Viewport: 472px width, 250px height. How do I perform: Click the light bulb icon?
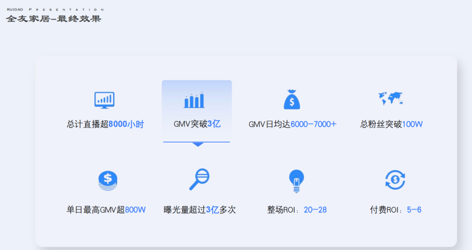pos(296,181)
